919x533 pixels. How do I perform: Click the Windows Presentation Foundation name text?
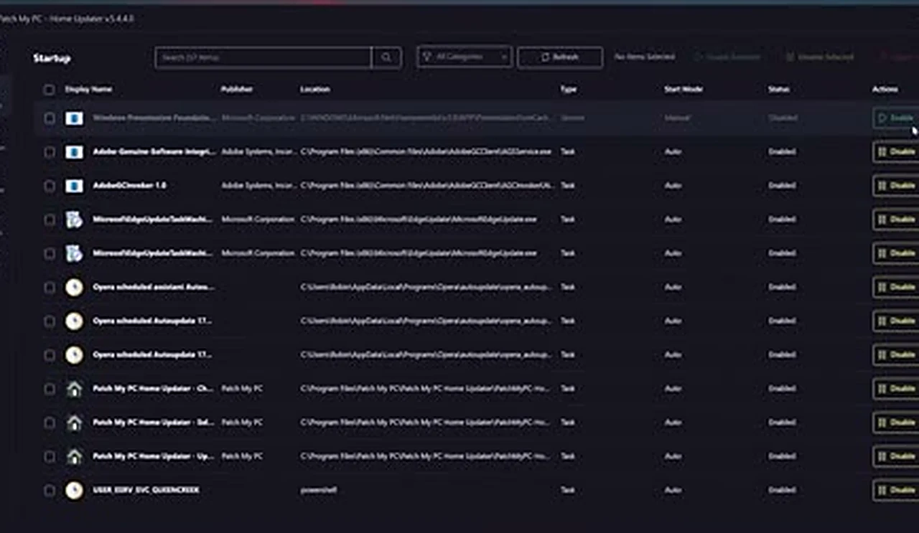click(x=154, y=118)
